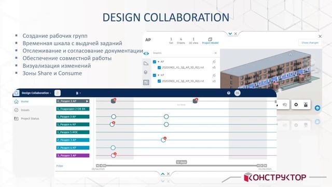This screenshot has height=187, width=332.
Task: Uncheck the KP team checkbox
Action: point(155,75)
